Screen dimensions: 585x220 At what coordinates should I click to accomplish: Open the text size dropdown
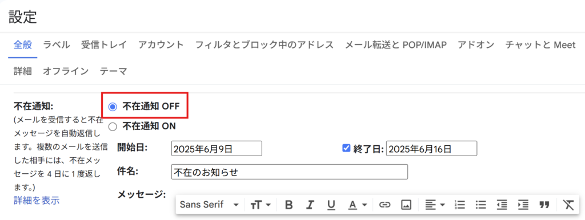click(261, 205)
